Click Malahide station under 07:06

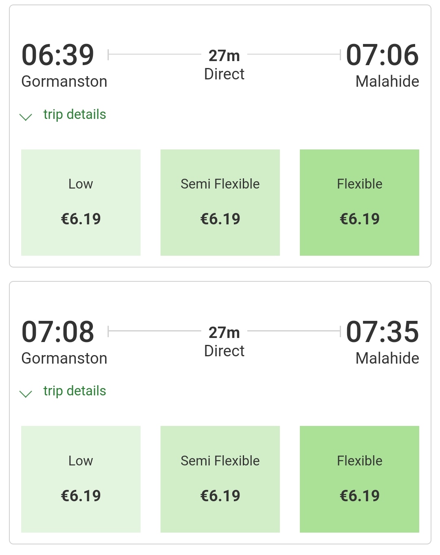click(x=387, y=81)
